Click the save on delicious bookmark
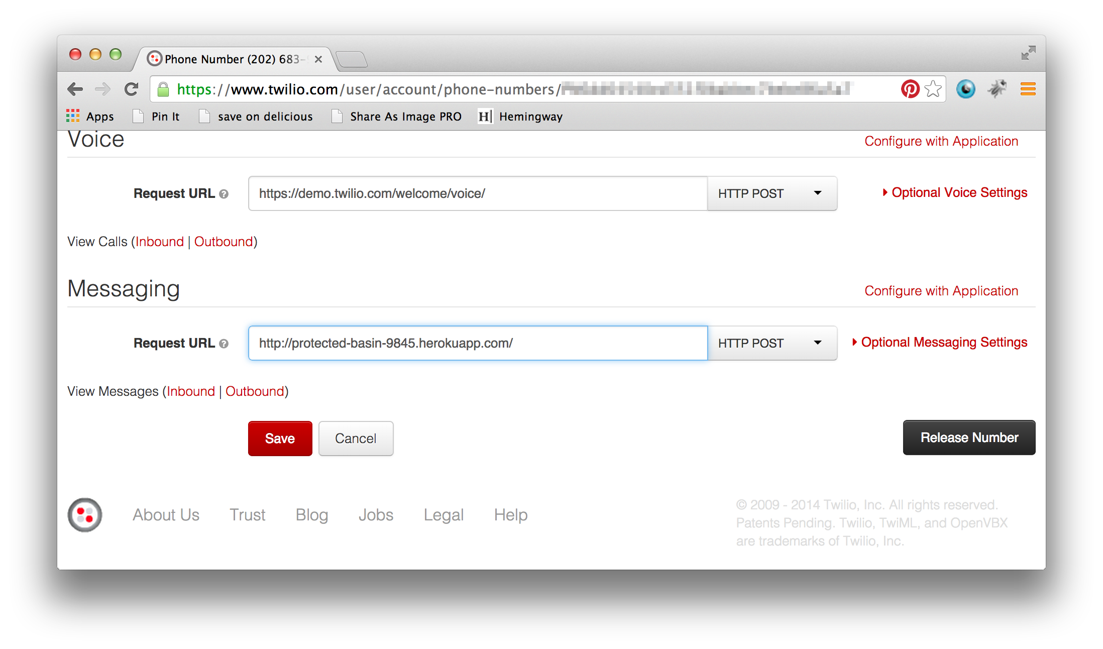This screenshot has width=1103, height=649. coord(256,116)
